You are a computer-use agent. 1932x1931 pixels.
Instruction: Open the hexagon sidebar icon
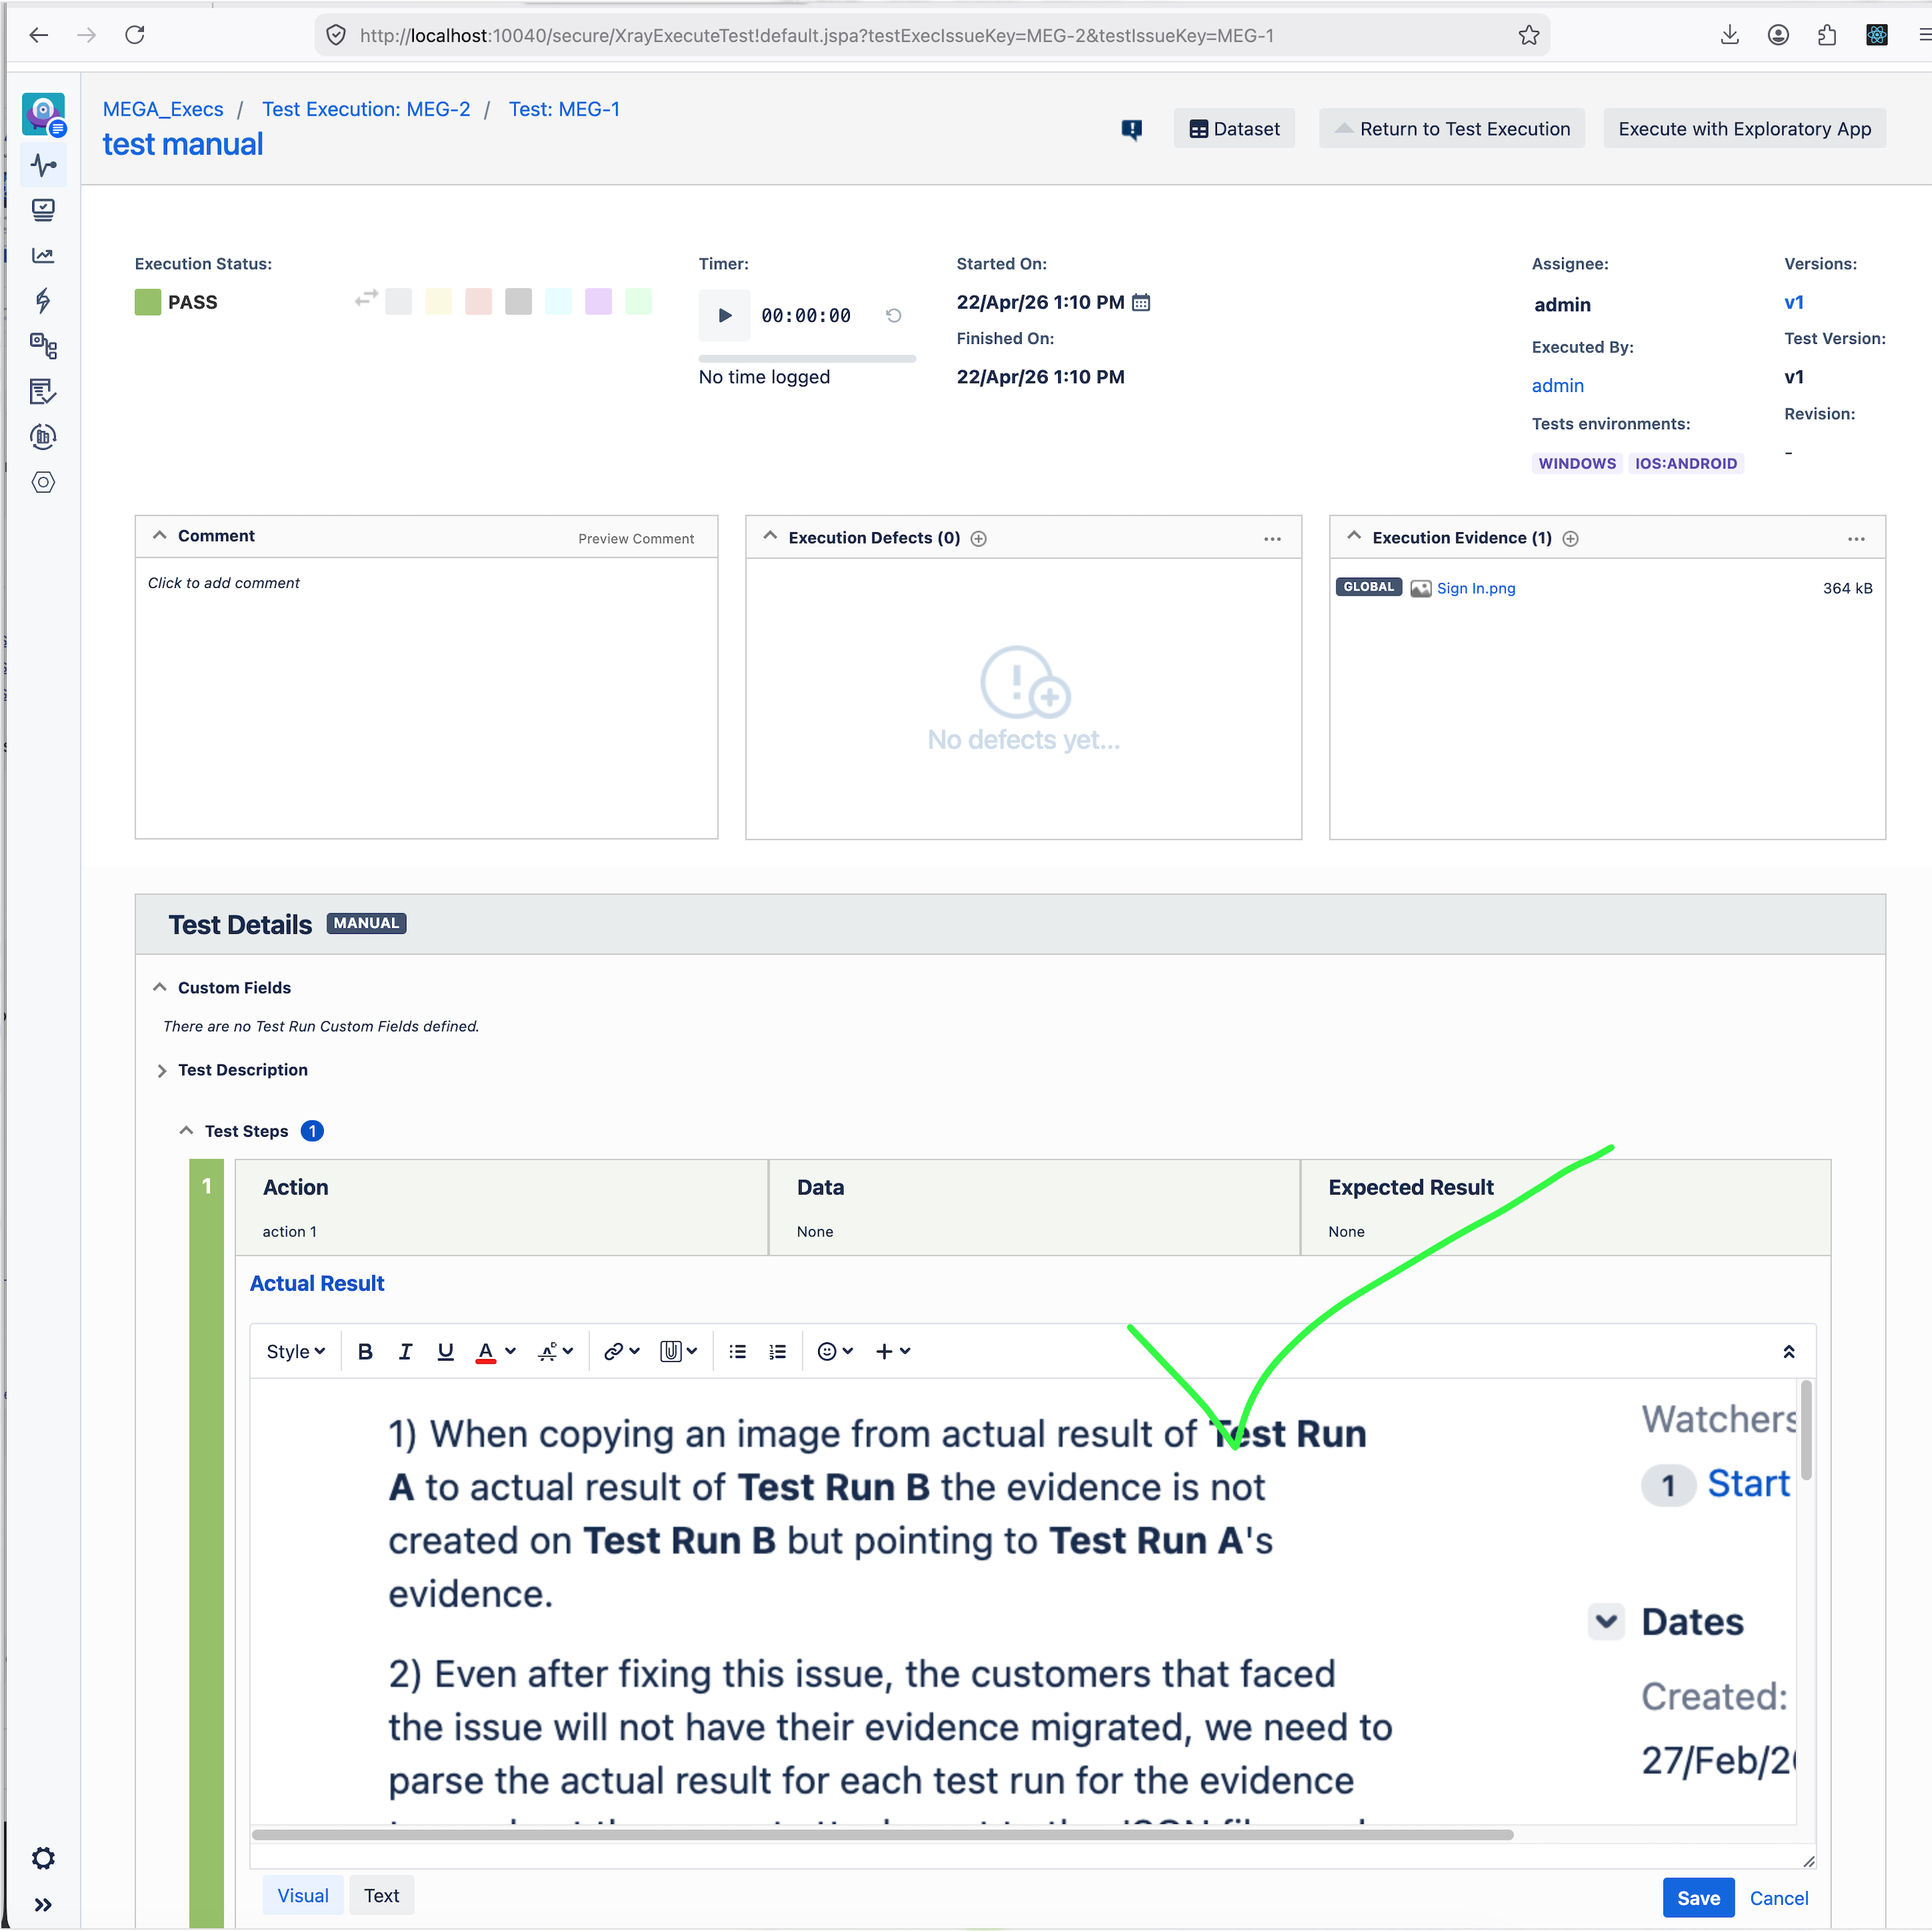pyautogui.click(x=43, y=482)
